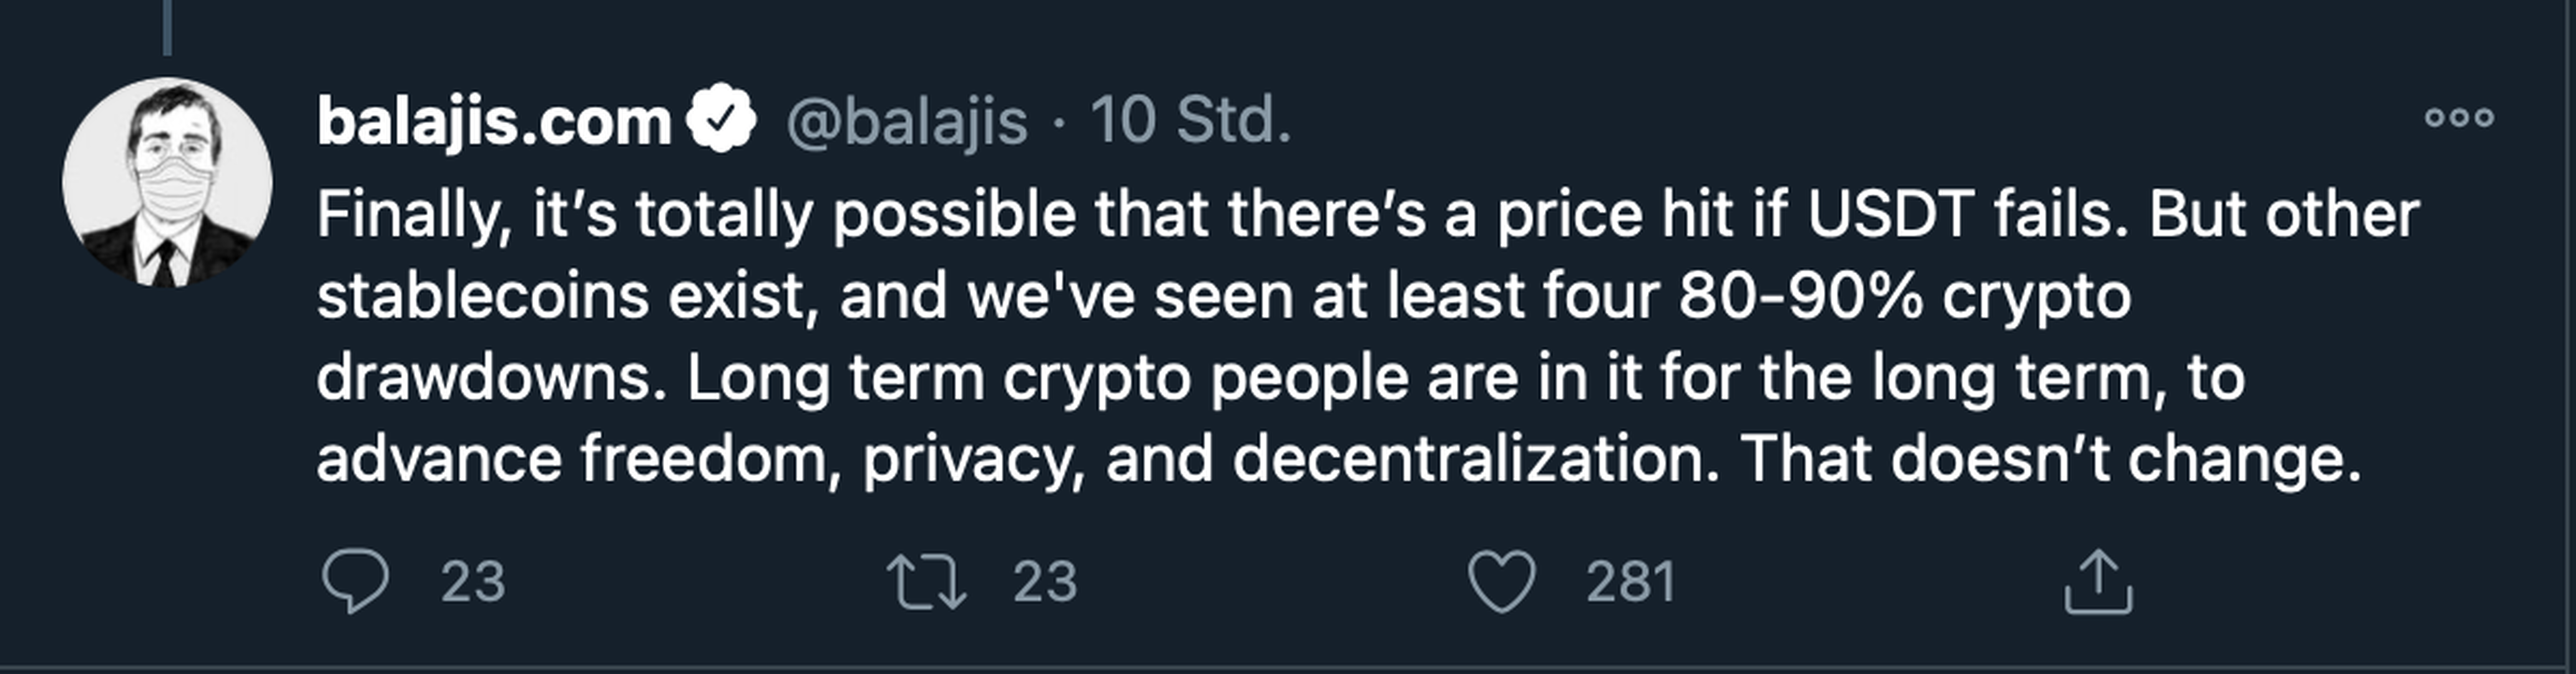Open the share tweet icon
2576x674 pixels.
pos(2098,582)
